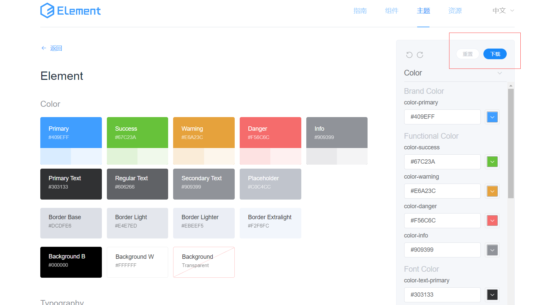Click the settings panel vertical scrollbar
Screen dimensions: 545x305
click(511, 143)
